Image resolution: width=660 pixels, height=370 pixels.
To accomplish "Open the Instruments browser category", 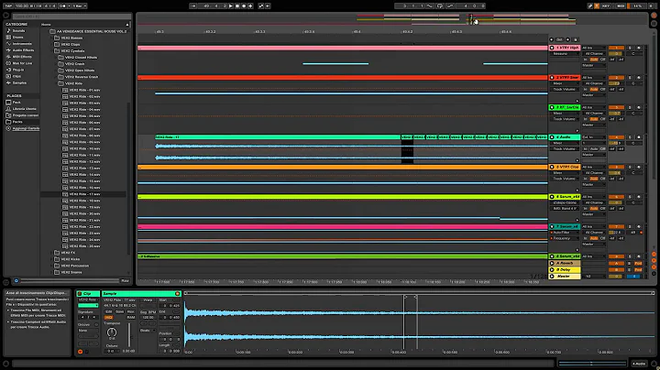I will pyautogui.click(x=22, y=44).
